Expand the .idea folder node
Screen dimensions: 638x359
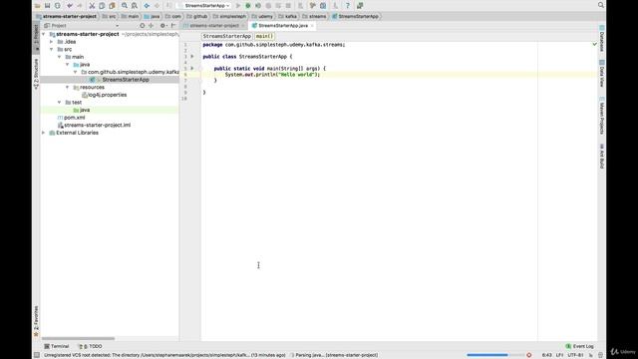click(52, 42)
